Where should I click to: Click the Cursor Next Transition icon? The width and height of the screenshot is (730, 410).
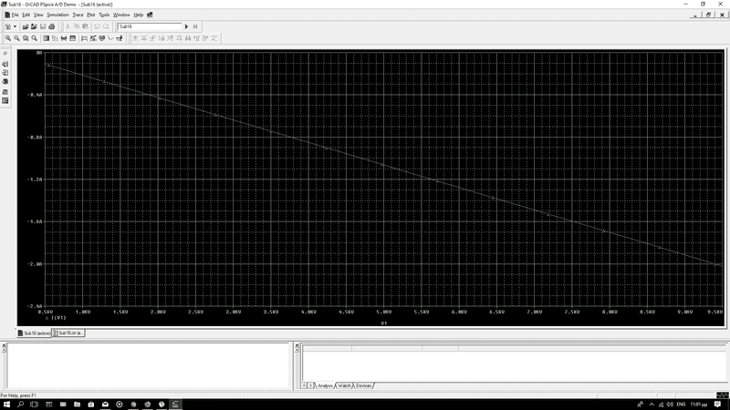pyautogui.click(x=197, y=38)
